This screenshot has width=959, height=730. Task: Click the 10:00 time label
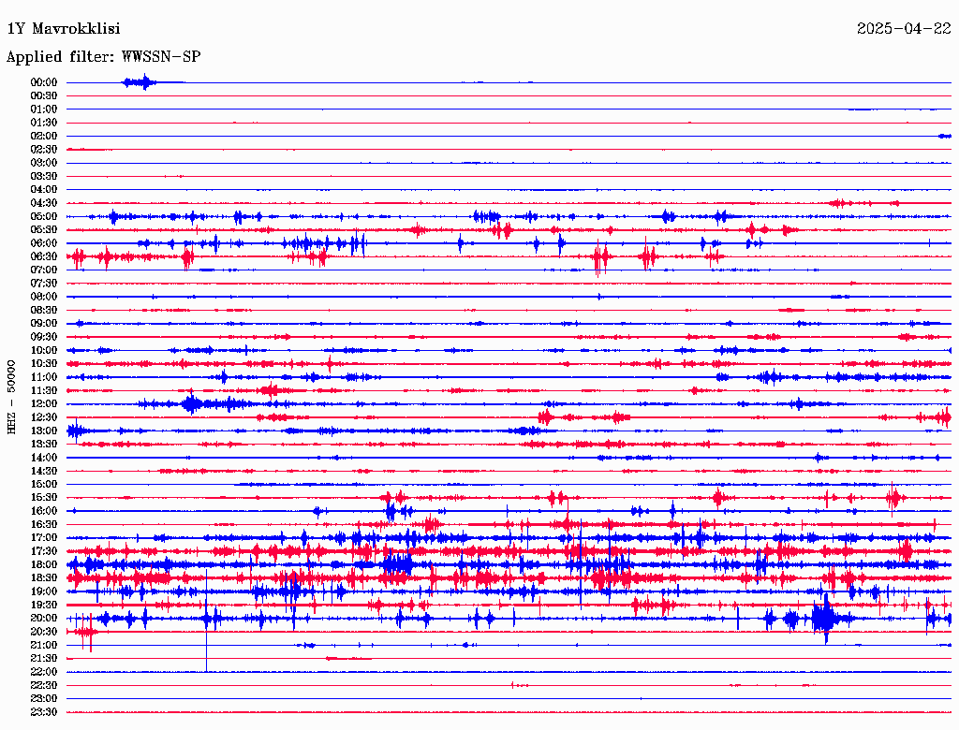[x=44, y=351]
